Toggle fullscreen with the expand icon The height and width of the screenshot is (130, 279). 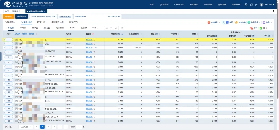[x=251, y=5]
